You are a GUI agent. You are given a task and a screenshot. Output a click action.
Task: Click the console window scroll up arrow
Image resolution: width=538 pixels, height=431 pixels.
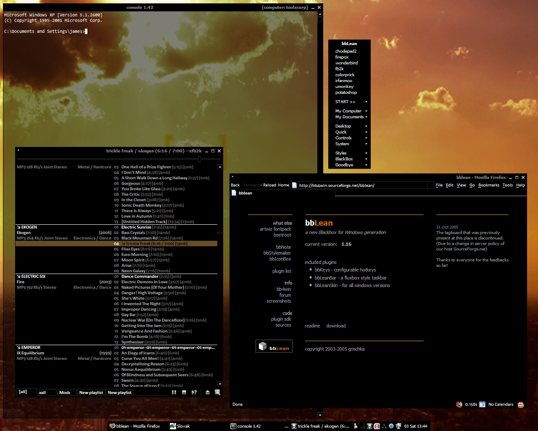tap(320, 14)
